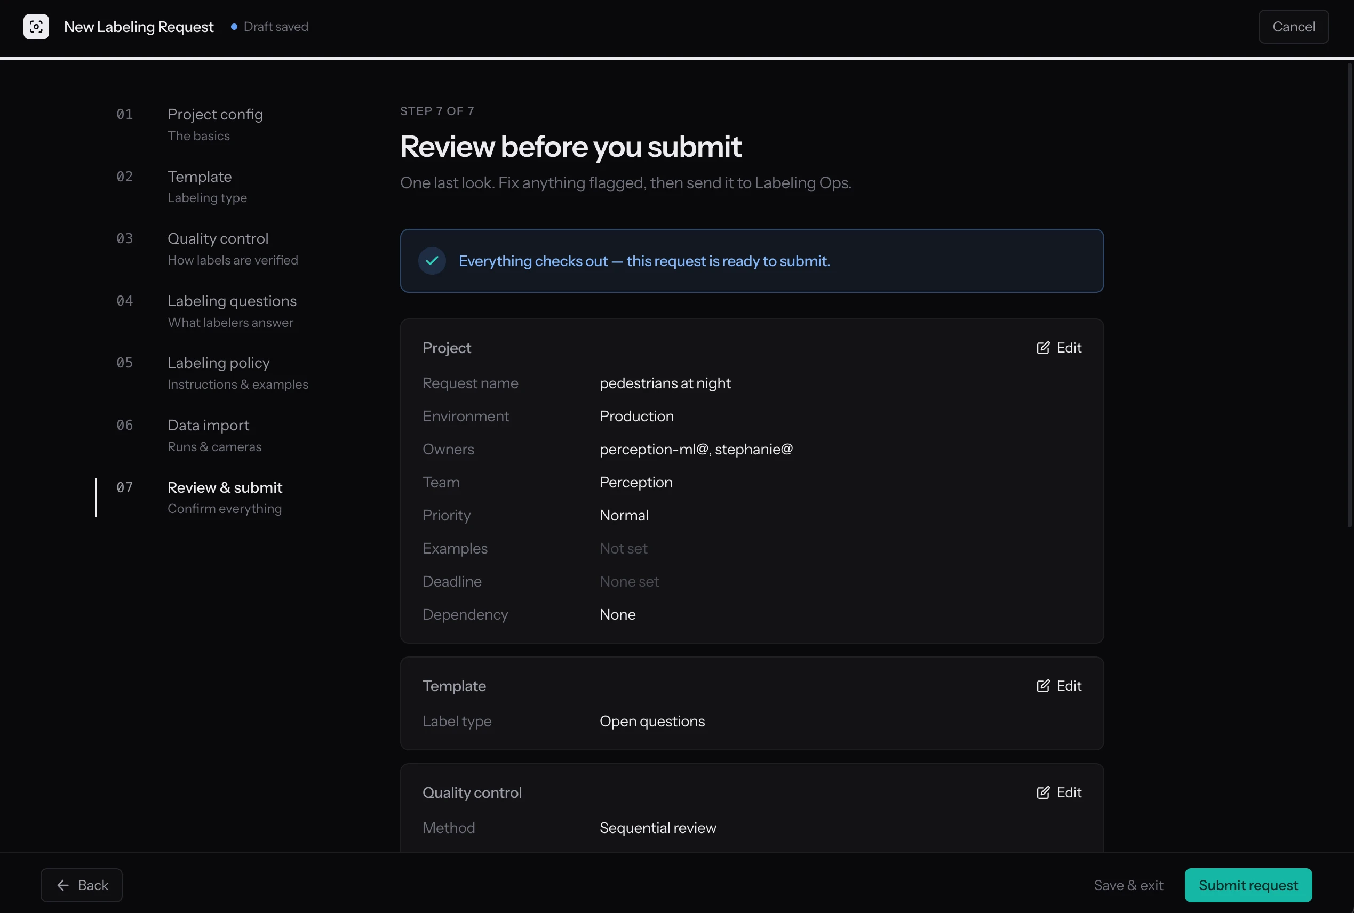Cancel the new labeling request
This screenshot has width=1354, height=913.
pyautogui.click(x=1293, y=27)
